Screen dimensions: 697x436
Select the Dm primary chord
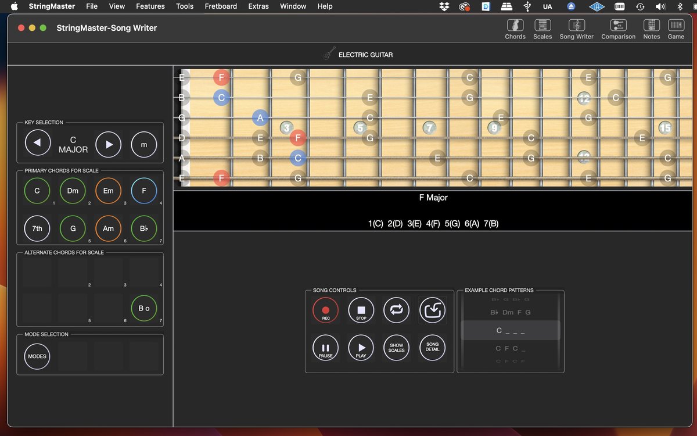pos(73,191)
